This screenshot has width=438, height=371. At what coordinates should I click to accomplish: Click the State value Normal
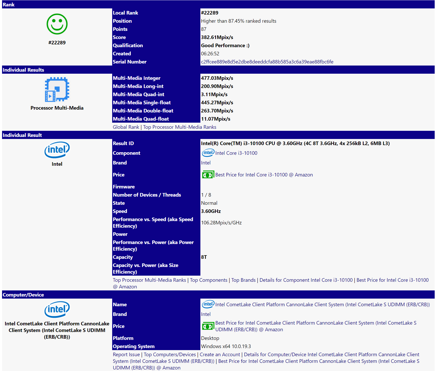point(209,203)
